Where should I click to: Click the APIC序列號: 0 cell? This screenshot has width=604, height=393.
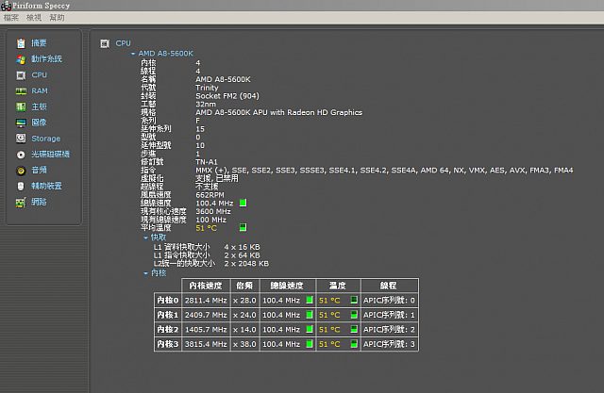coord(389,301)
